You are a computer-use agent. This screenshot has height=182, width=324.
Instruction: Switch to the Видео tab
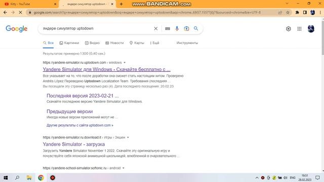pos(92,43)
